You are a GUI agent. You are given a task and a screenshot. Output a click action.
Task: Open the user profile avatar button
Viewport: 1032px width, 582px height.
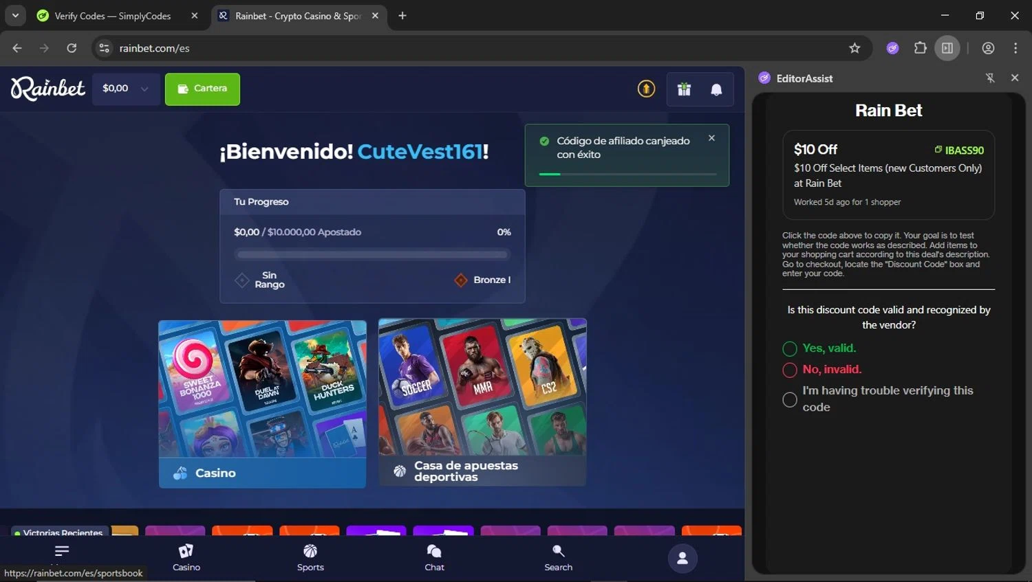point(682,559)
